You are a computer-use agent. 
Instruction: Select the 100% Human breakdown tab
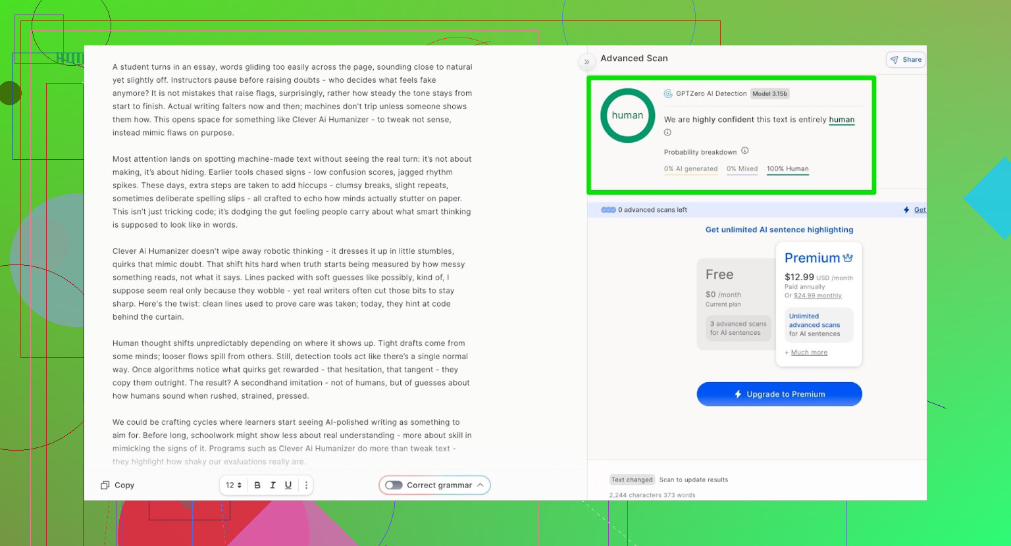click(x=787, y=169)
